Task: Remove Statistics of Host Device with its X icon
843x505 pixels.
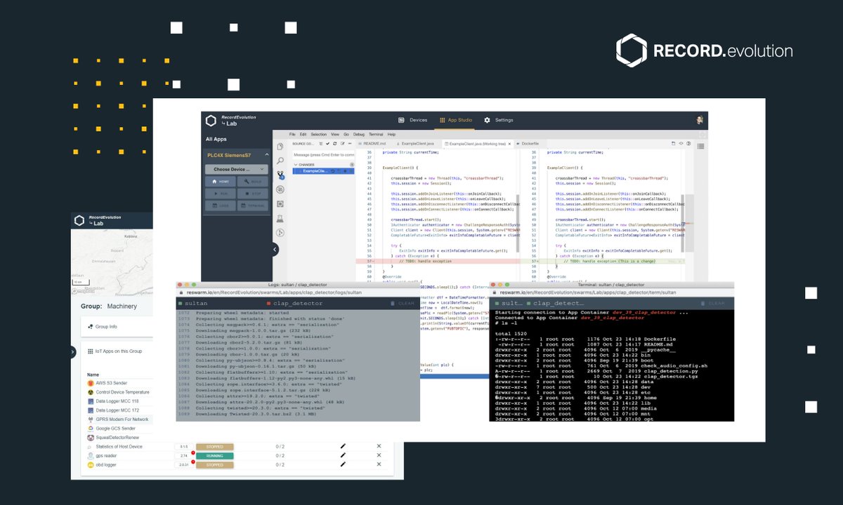Action: point(379,445)
